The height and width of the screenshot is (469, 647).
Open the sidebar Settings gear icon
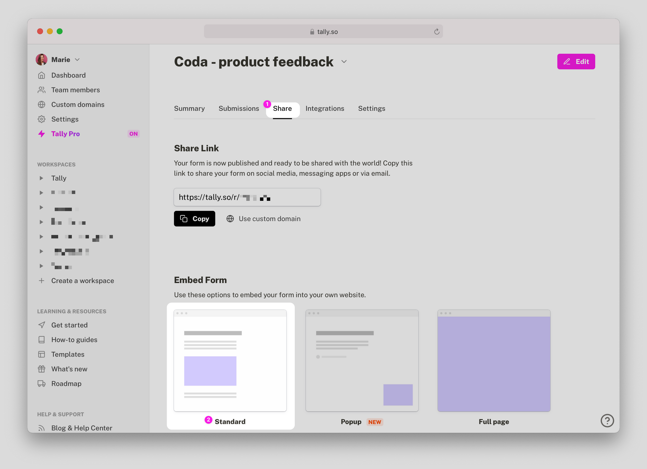tap(41, 119)
